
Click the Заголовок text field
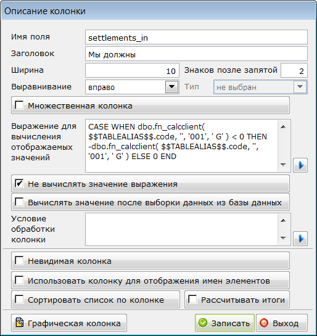pos(196,54)
